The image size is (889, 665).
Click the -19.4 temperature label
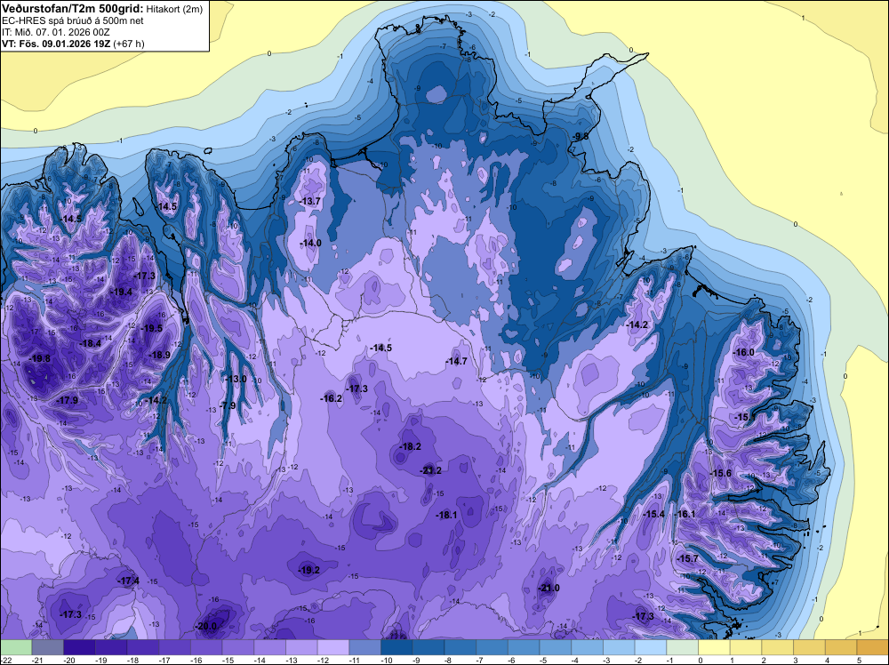click(x=121, y=292)
